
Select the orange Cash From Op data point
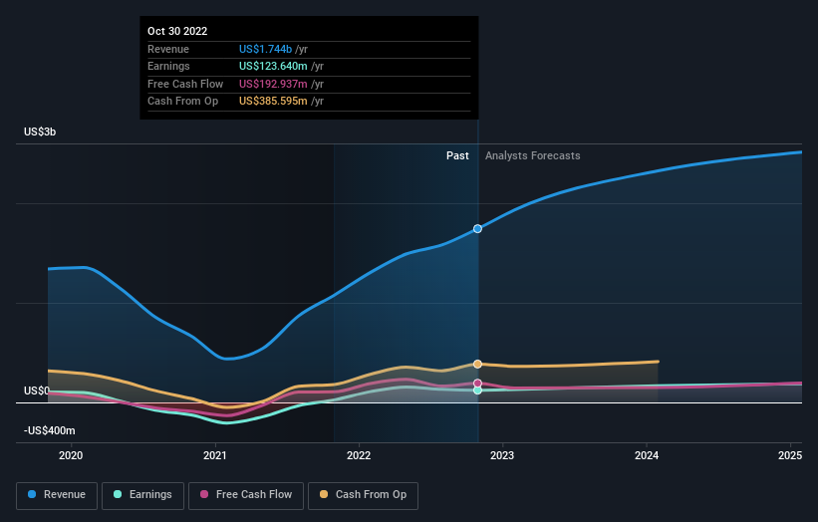pos(477,364)
